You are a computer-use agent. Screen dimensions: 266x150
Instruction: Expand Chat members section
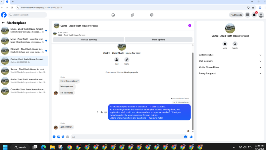tap(230, 61)
